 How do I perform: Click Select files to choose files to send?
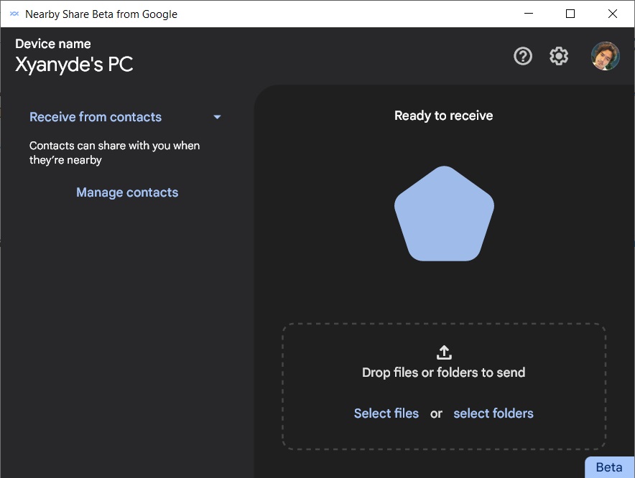click(386, 413)
